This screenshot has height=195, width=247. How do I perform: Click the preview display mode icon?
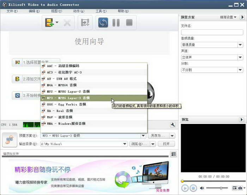235,188
